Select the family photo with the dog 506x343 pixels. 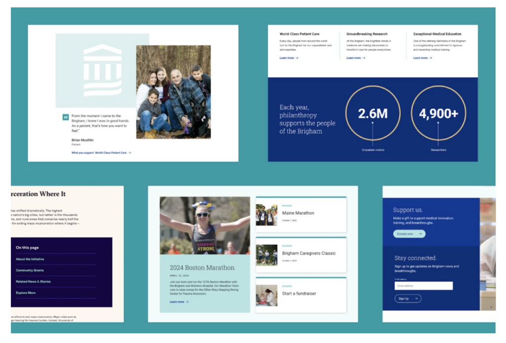(x=173, y=92)
